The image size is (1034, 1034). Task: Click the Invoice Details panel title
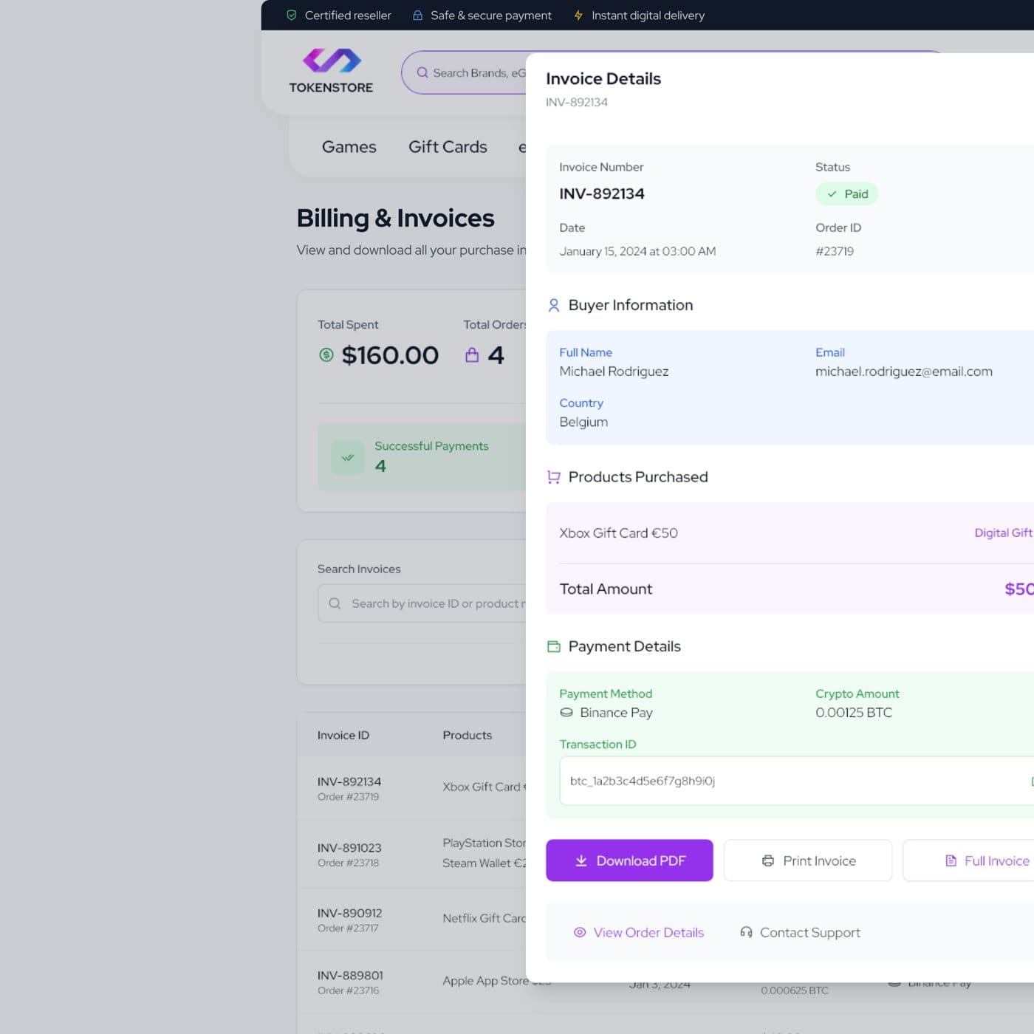603,79
